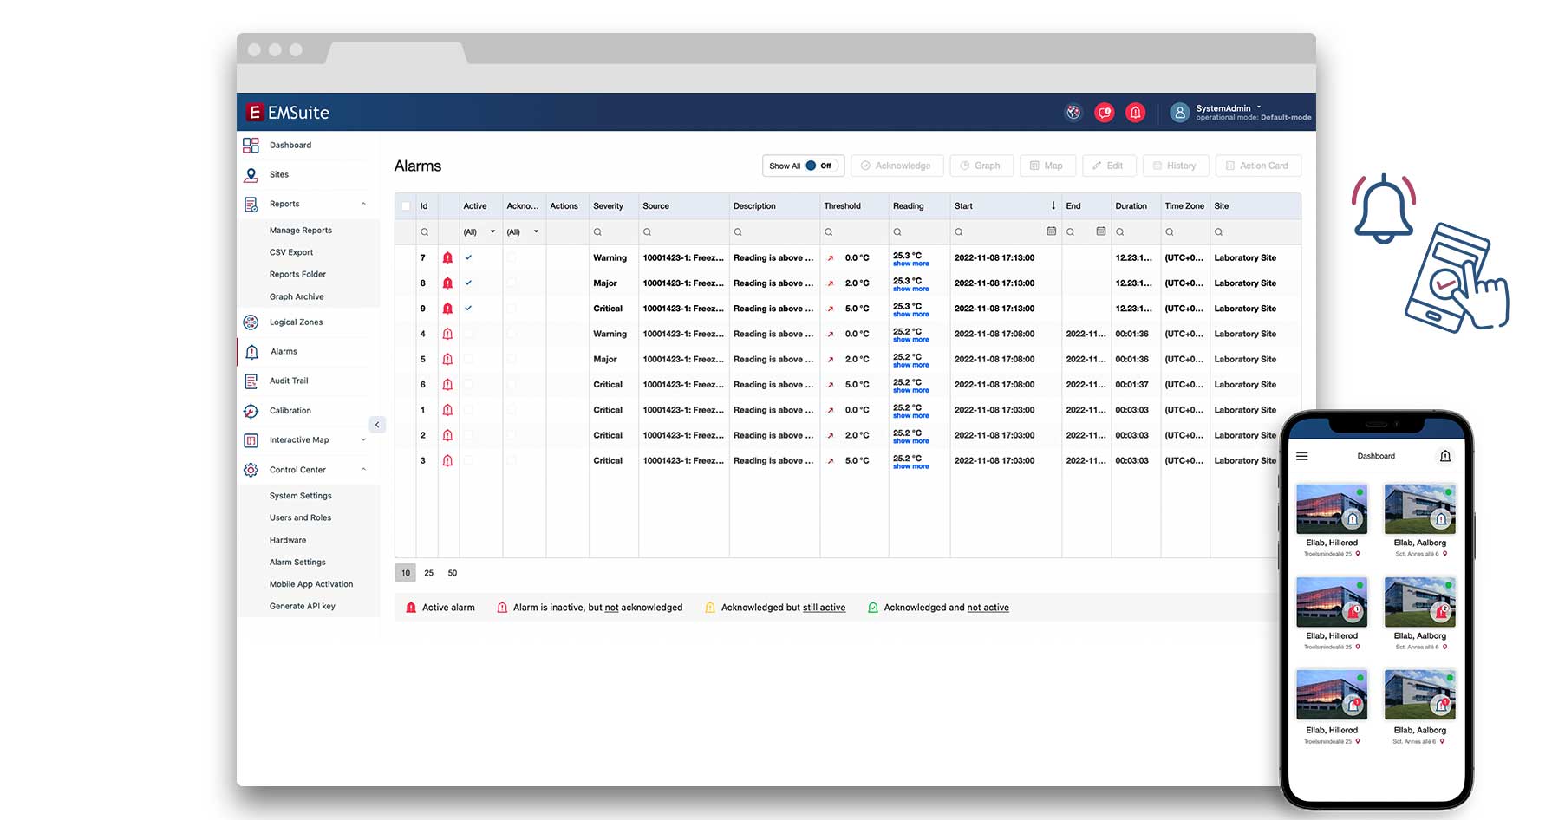Collapse the Reports section chevron
The height and width of the screenshot is (820, 1552).
click(x=363, y=205)
